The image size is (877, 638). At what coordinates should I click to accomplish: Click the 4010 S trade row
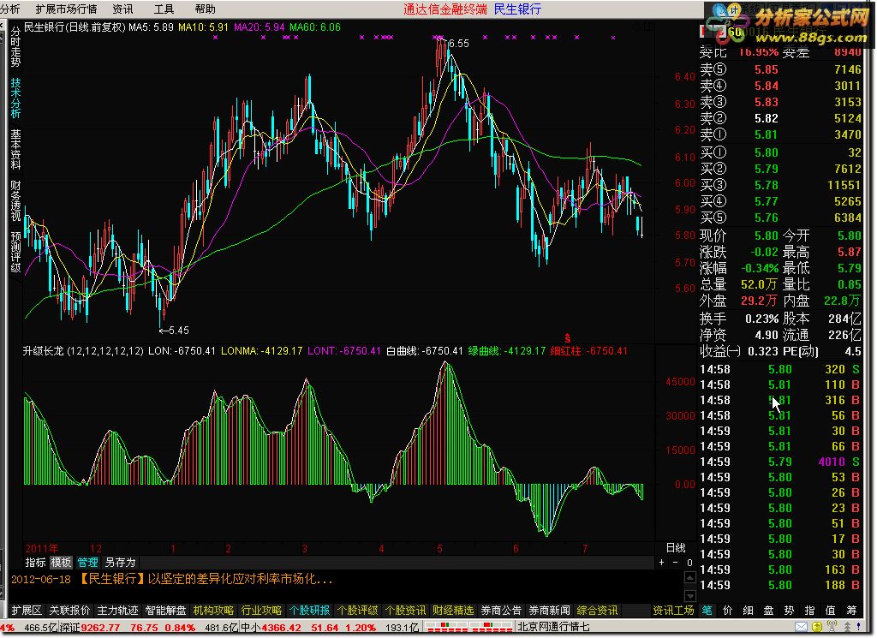pos(780,462)
